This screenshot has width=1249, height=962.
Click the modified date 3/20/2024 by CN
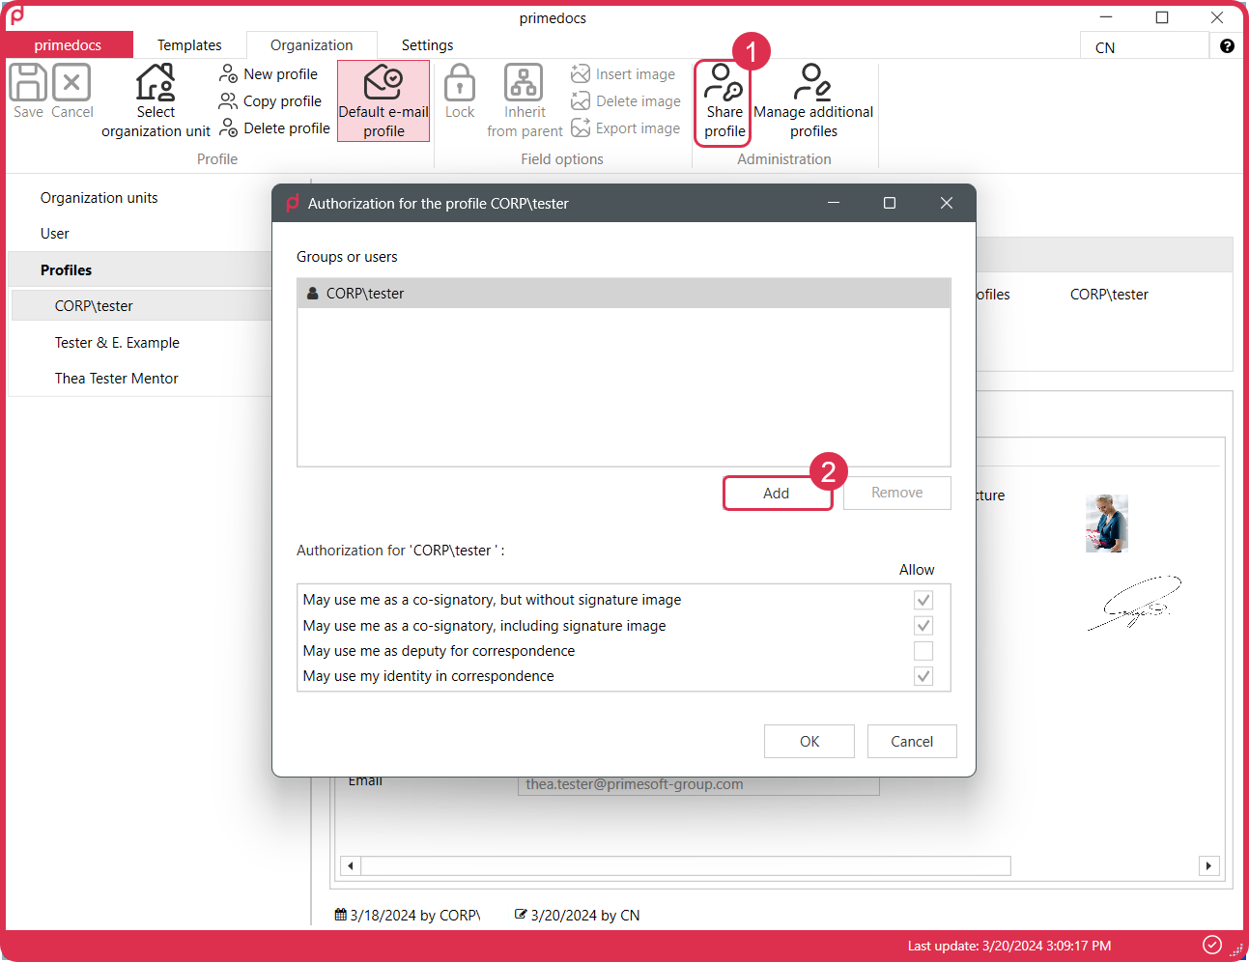(578, 916)
